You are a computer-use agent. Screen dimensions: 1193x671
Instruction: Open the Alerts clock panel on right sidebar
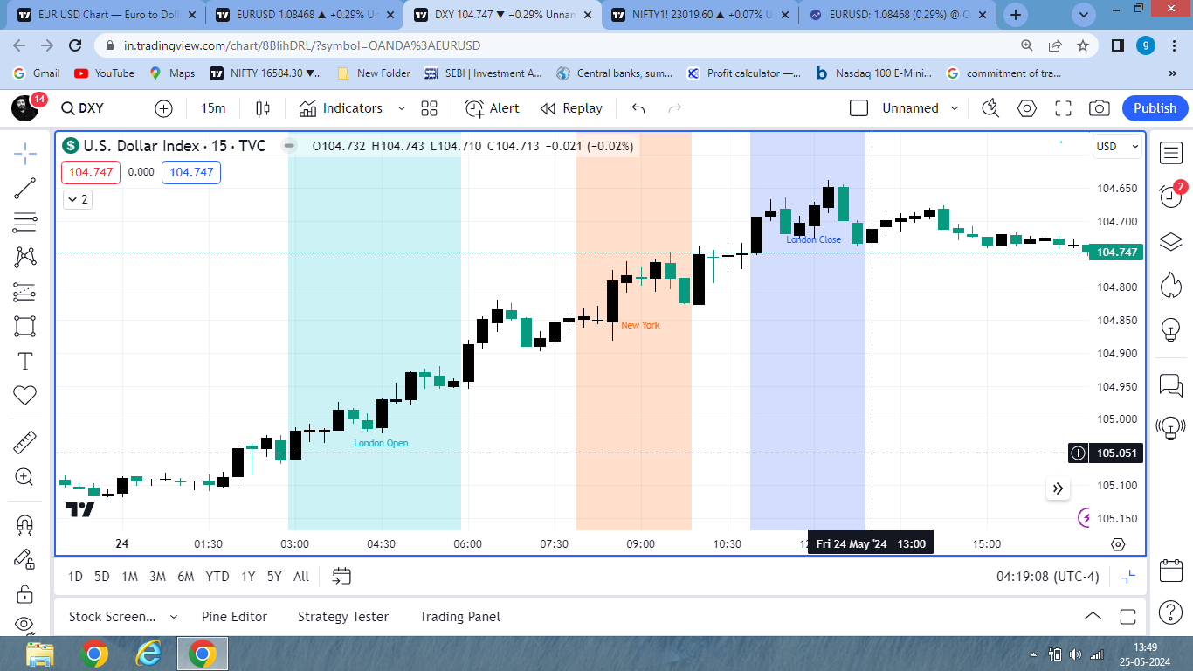coord(1170,196)
